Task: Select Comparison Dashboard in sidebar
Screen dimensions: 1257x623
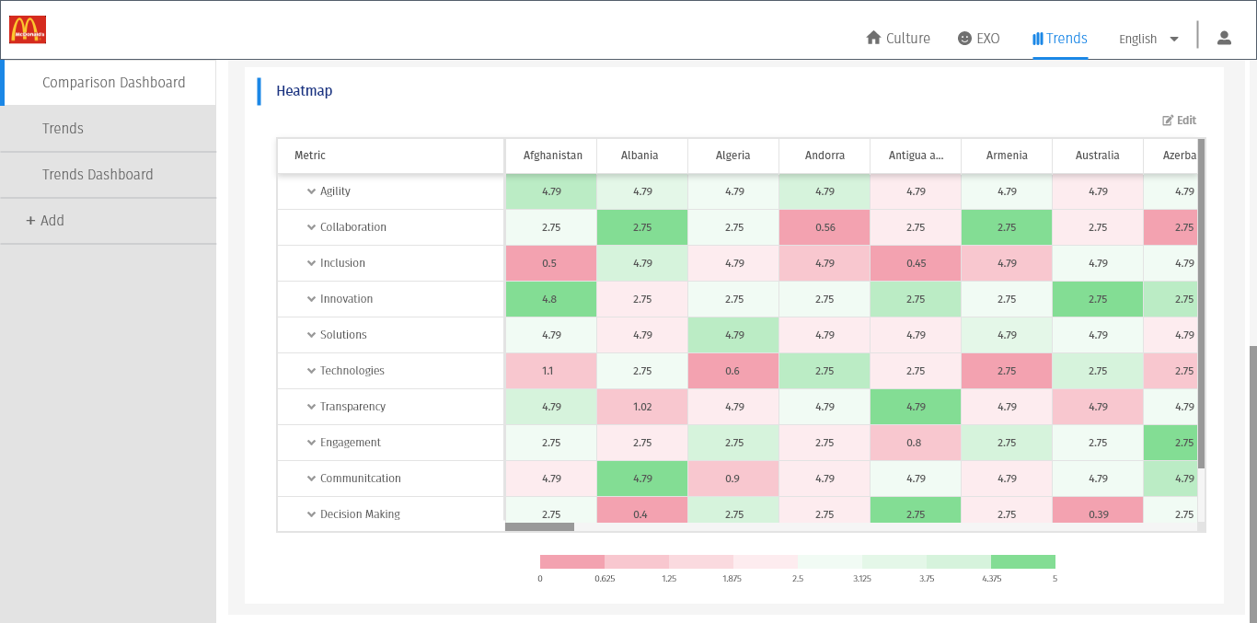Action: 113,83
